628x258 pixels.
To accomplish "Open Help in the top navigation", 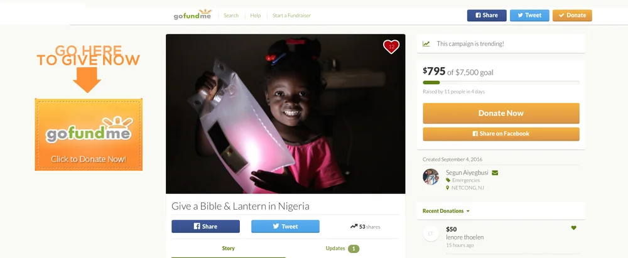I will [x=256, y=15].
